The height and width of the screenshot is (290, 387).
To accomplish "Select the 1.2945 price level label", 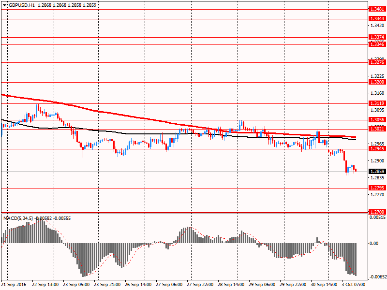I will point(377,149).
